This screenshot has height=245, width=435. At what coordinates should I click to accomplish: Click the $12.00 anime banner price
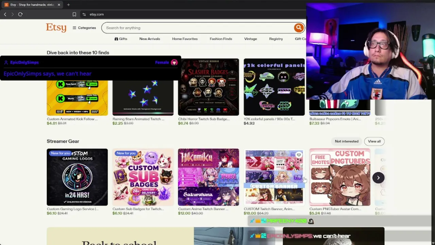(184, 213)
